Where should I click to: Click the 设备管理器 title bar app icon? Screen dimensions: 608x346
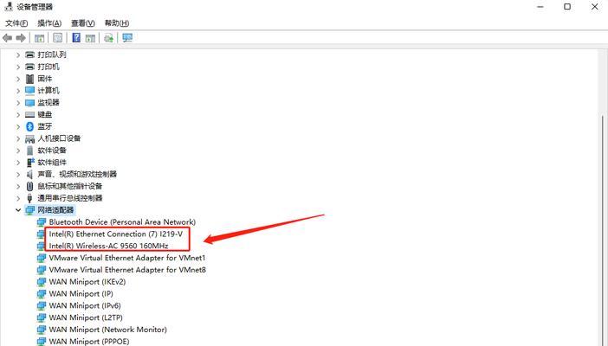point(9,7)
